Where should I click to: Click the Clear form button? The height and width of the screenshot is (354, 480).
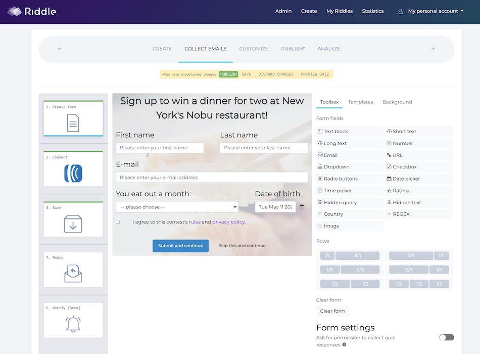(x=332, y=311)
